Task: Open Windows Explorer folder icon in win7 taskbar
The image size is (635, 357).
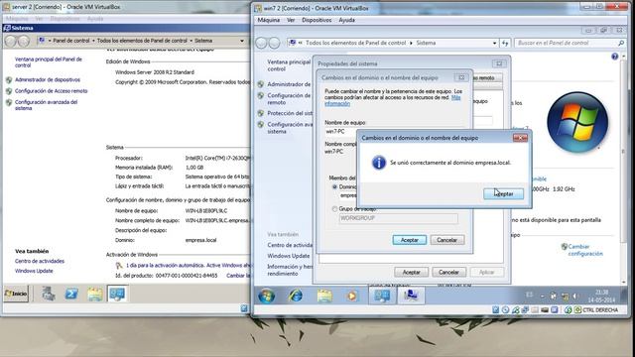Action: click(324, 297)
